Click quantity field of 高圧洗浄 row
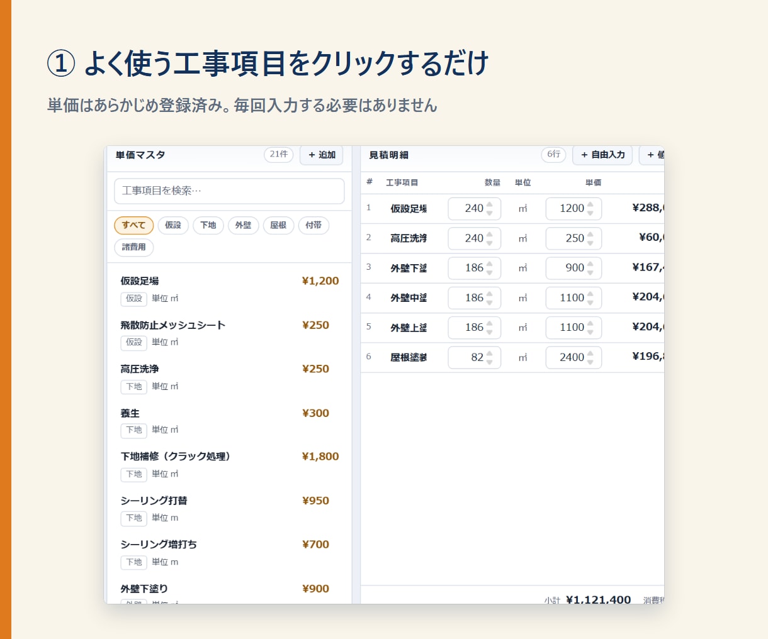The image size is (768, 639). pos(474,238)
